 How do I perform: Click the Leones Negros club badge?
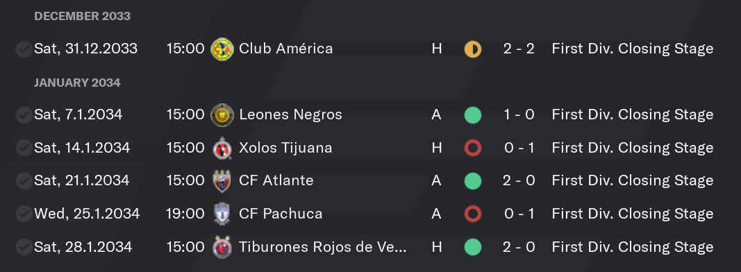(x=222, y=115)
